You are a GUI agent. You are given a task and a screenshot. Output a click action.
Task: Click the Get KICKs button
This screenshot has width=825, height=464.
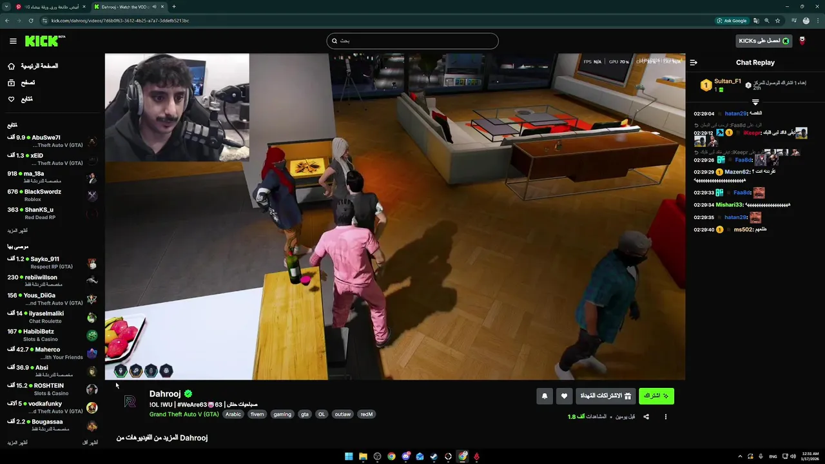(764, 41)
